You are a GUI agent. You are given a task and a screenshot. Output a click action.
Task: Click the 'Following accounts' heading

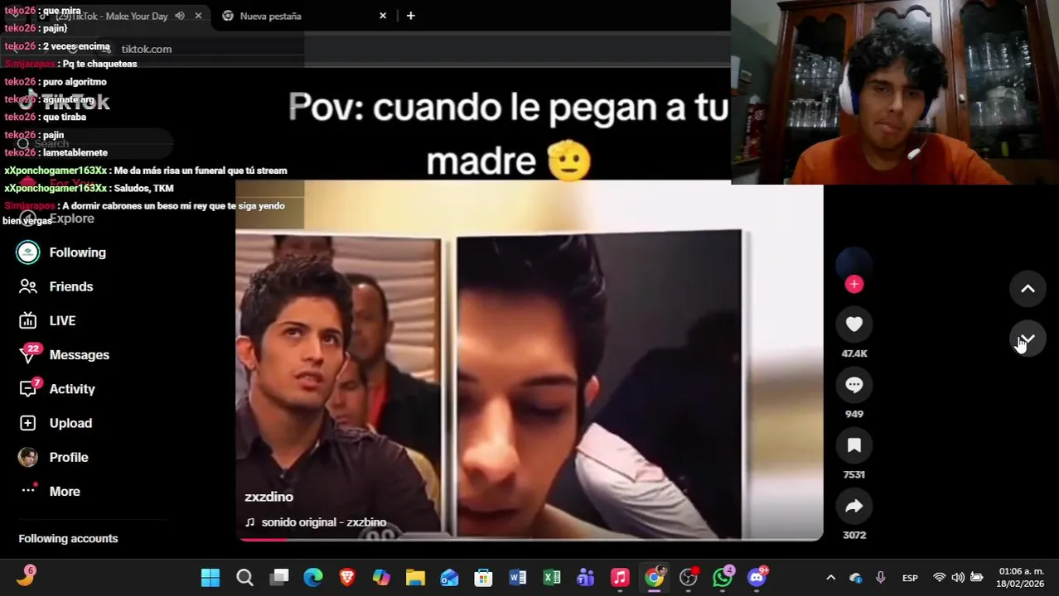68,538
